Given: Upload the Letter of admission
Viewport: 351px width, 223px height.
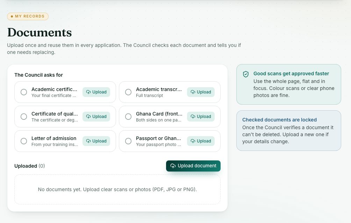Looking at the screenshot, I should 96,141.
